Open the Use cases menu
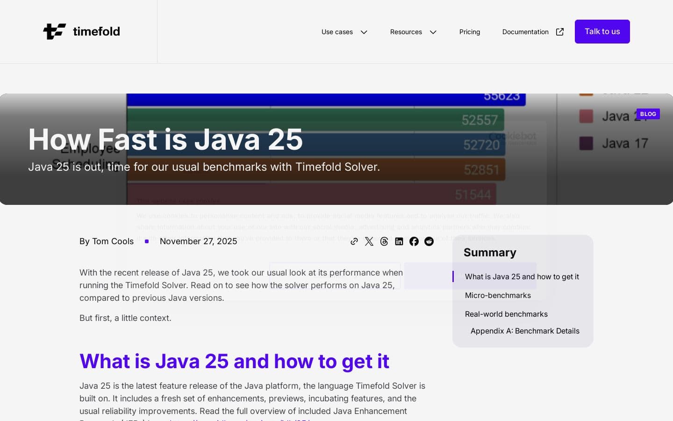 [337, 32]
